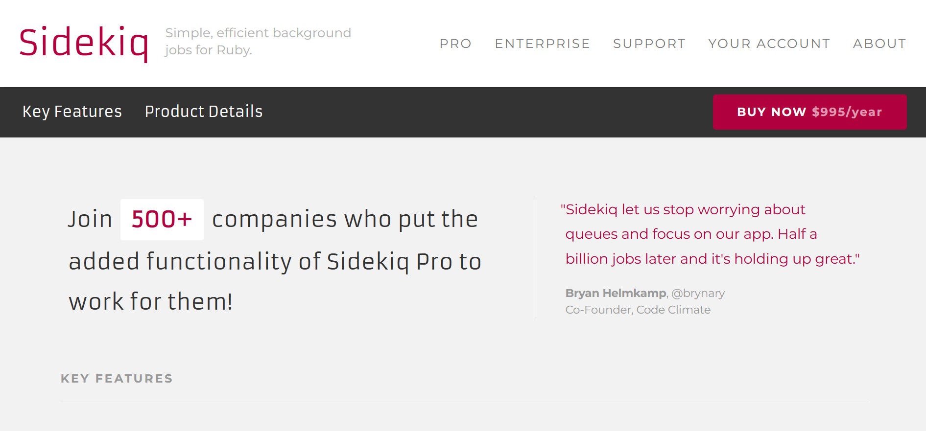Click the KEY FEATURES section heading
926x431 pixels.
117,378
